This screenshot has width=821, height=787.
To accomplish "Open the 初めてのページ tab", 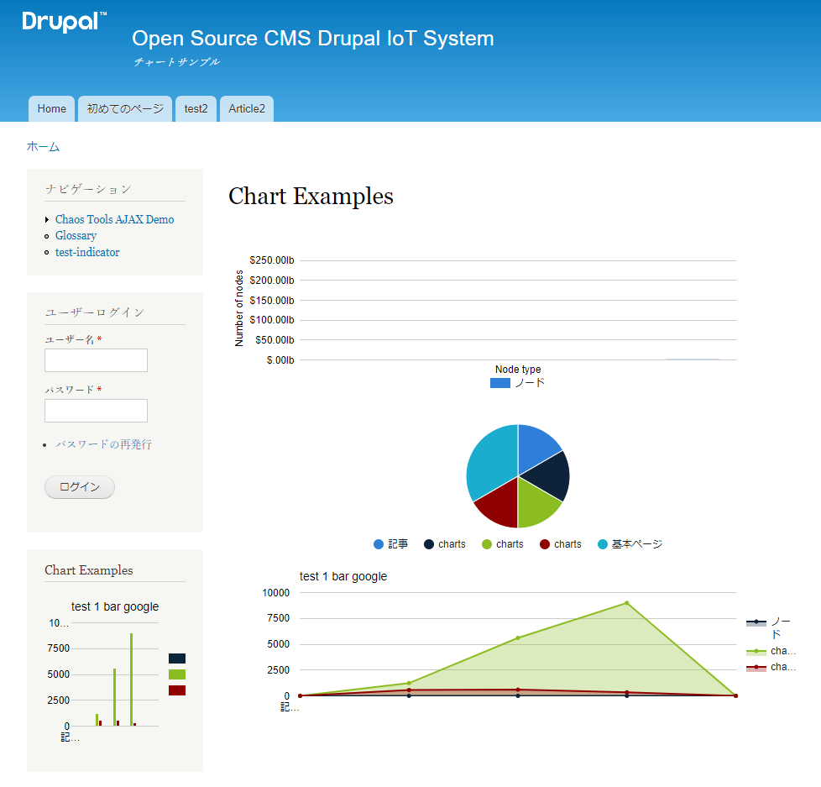I will 125,109.
